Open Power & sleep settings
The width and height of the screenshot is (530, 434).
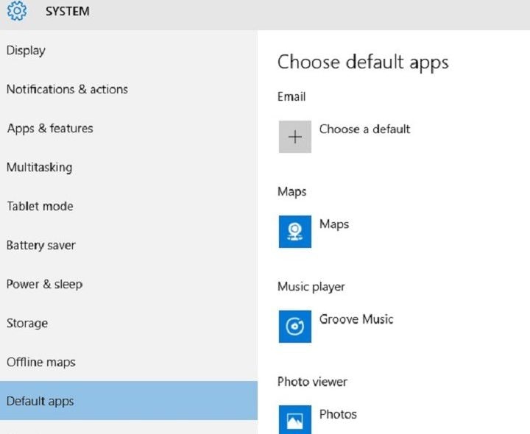click(x=44, y=285)
